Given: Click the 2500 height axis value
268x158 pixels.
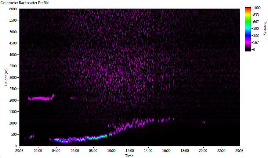Looking at the screenshot, I should tap(13, 89).
